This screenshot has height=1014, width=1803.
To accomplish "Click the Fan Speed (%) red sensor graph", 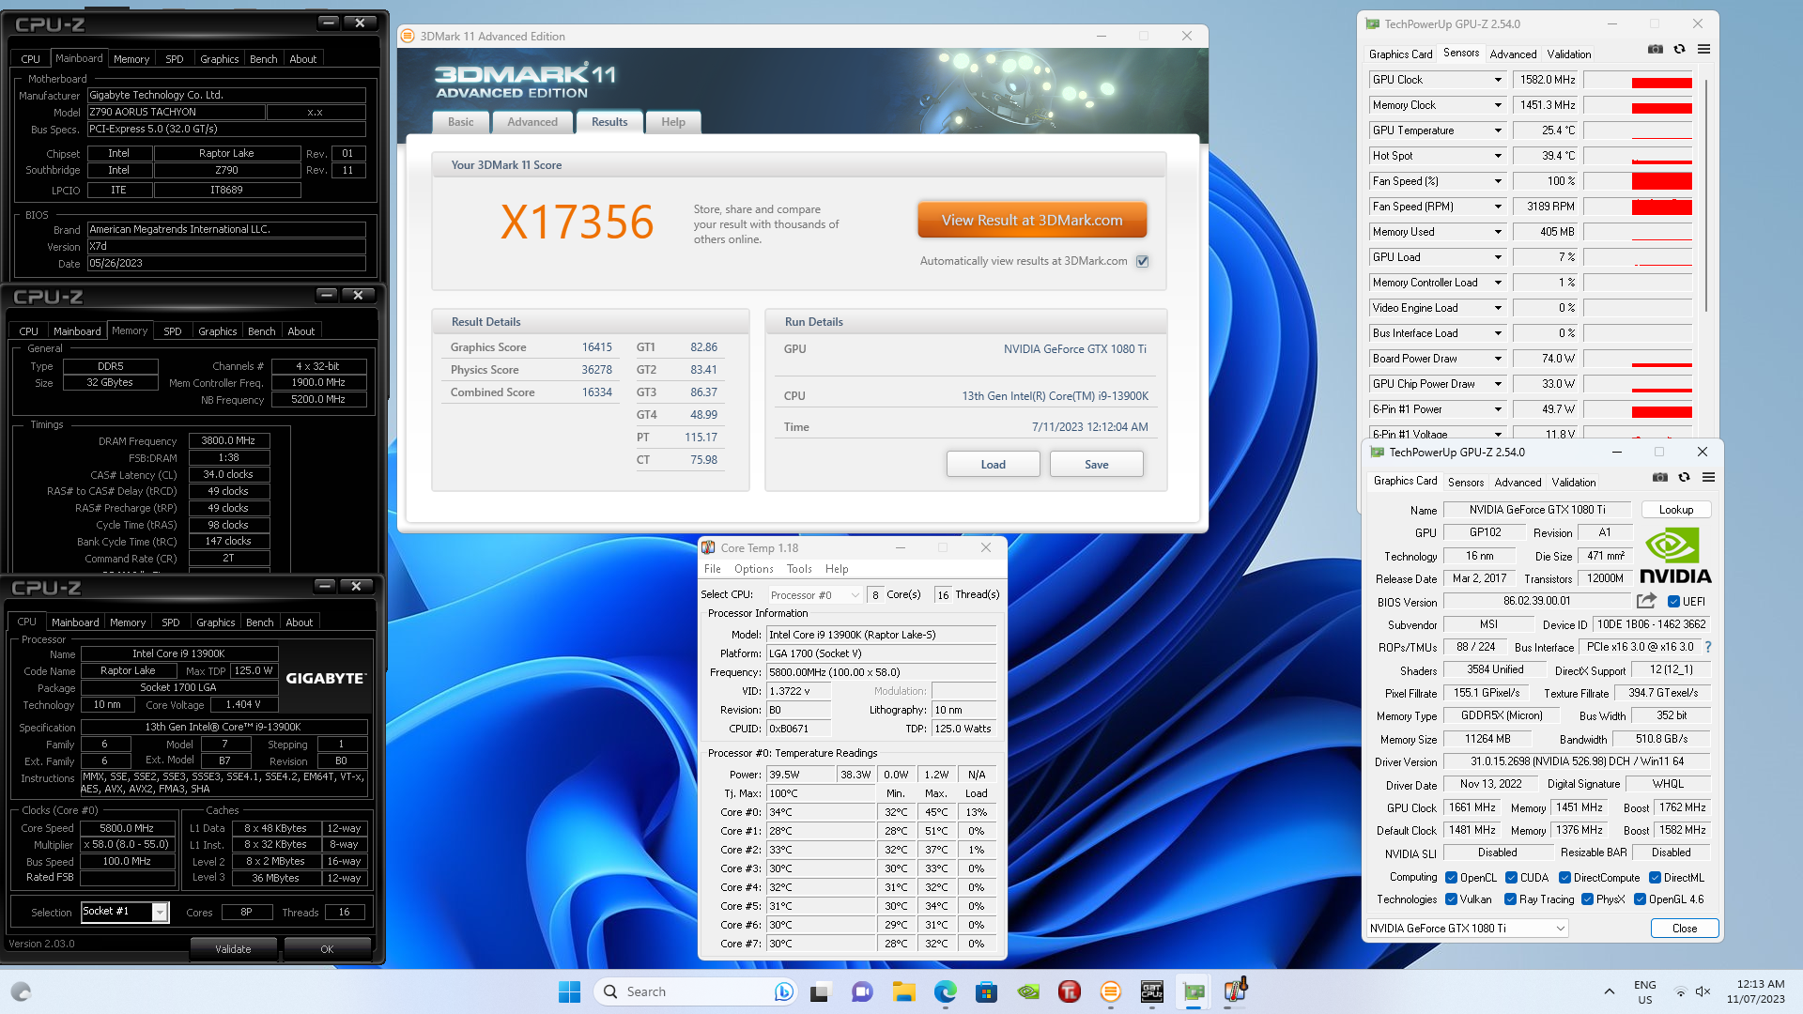I will pyautogui.click(x=1639, y=181).
